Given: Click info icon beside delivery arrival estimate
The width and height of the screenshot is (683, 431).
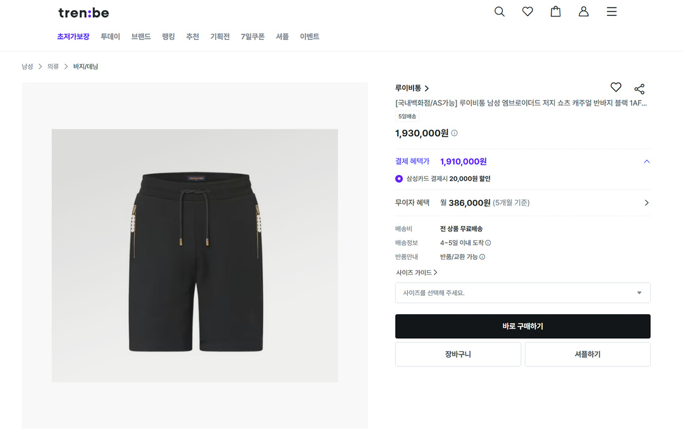Looking at the screenshot, I should (x=488, y=243).
